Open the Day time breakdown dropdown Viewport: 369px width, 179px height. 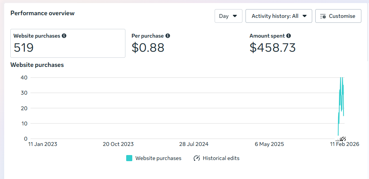[228, 16]
